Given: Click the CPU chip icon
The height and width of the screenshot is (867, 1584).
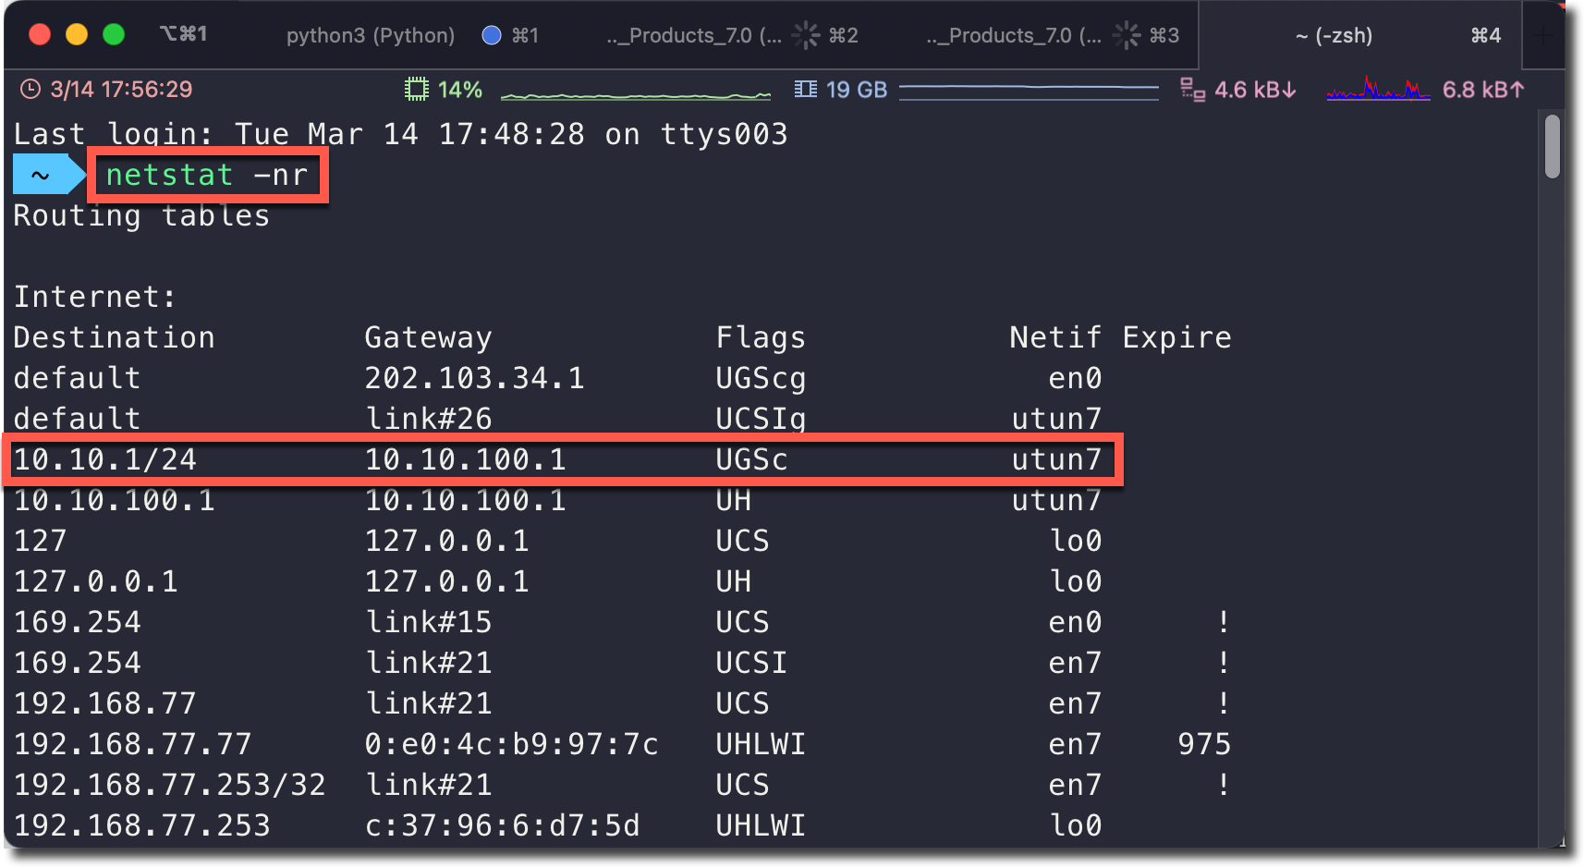Looking at the screenshot, I should [x=417, y=90].
